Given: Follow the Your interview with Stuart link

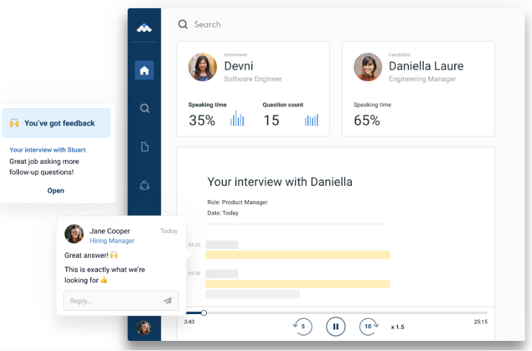Looking at the screenshot, I should 48,150.
